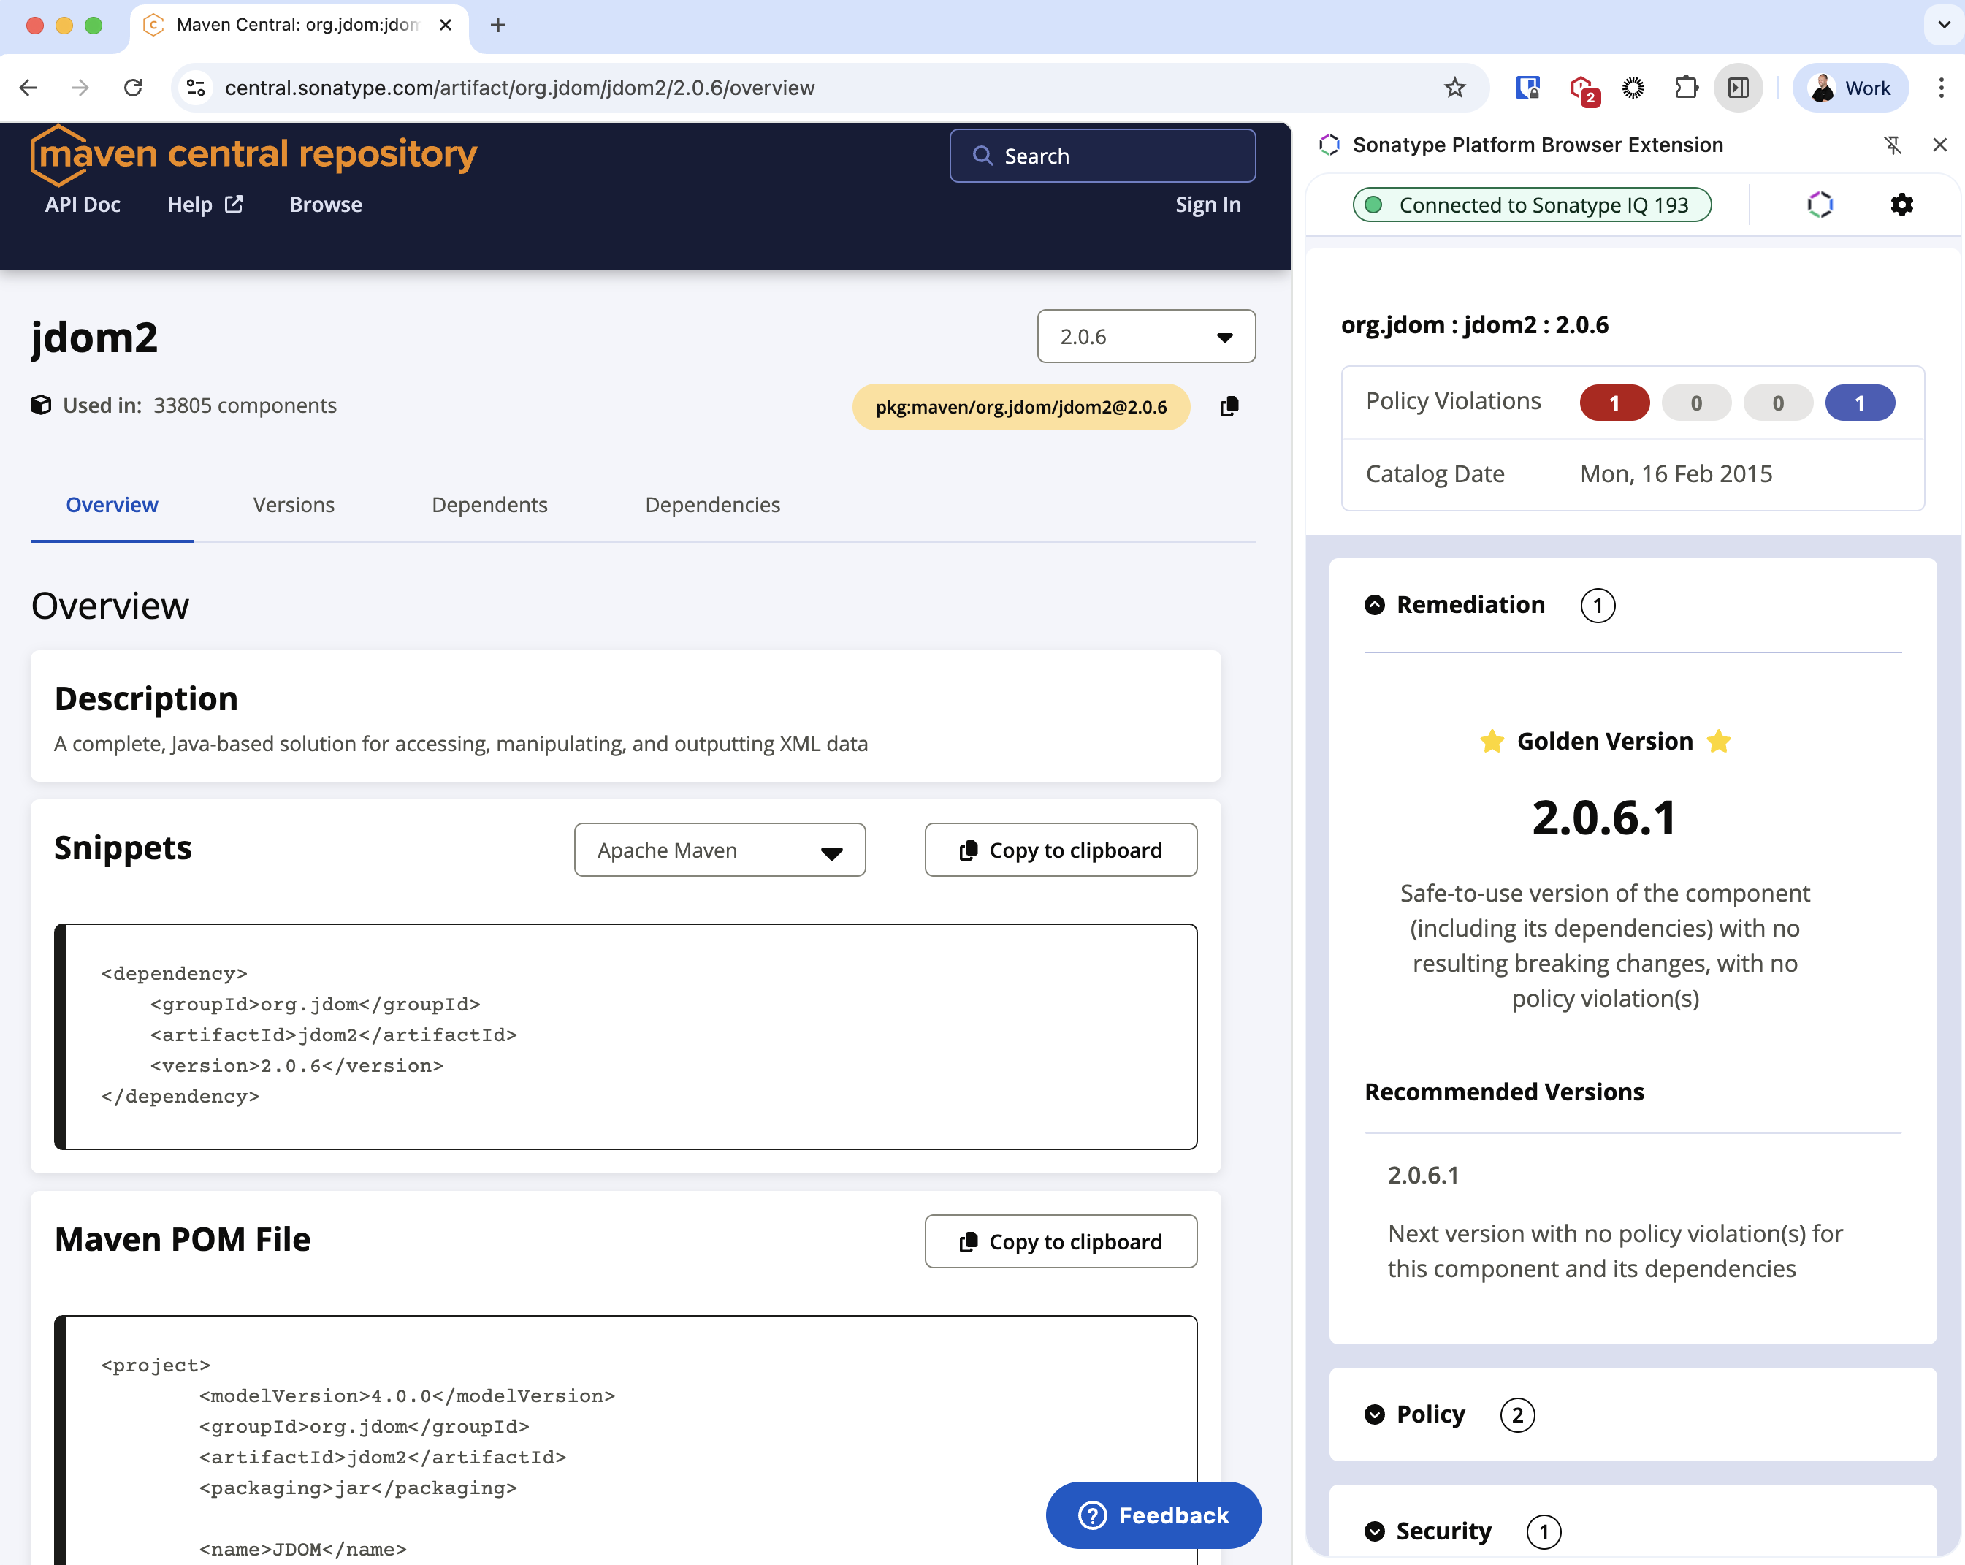Viewport: 1965px width, 1565px height.
Task: Click the address bar URL
Action: pyautogui.click(x=519, y=88)
